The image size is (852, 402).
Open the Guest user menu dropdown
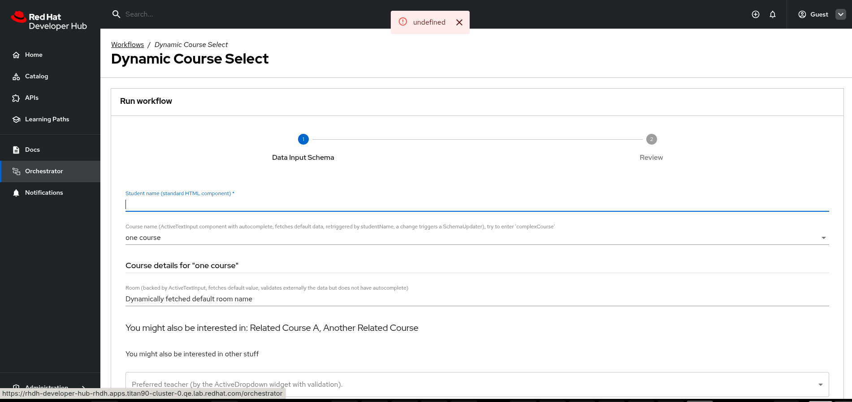coord(841,14)
